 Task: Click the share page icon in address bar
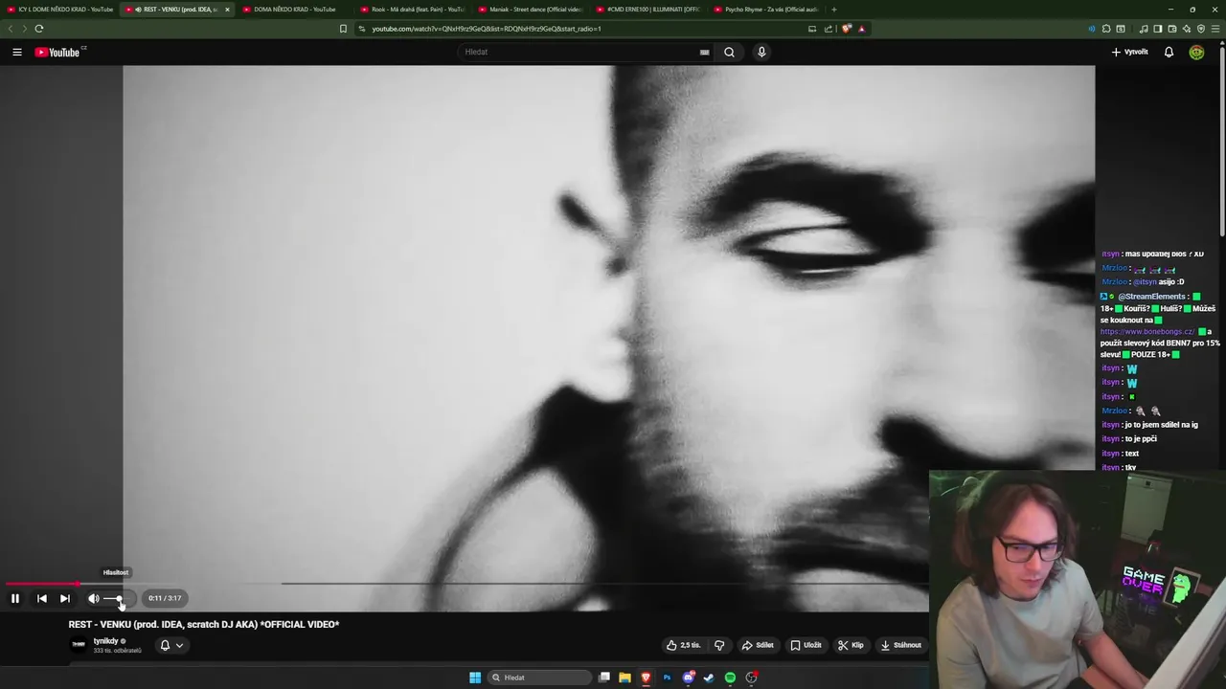tap(829, 29)
